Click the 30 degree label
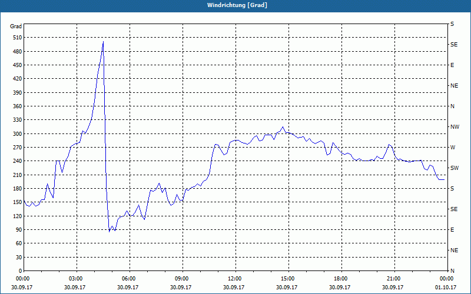Image resolution: width=471 pixels, height=294 pixels. 18,257
